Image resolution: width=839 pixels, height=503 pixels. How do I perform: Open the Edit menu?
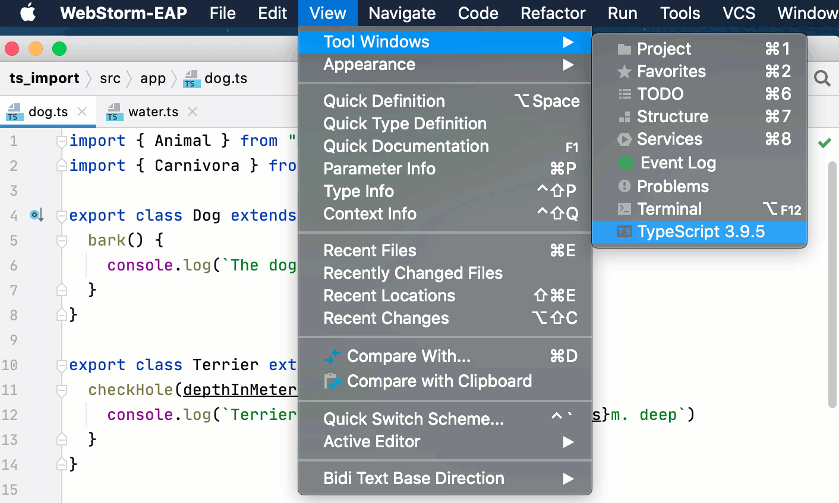(x=273, y=13)
